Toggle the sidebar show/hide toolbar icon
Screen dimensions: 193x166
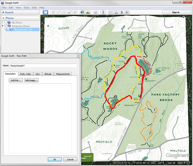click(46, 12)
